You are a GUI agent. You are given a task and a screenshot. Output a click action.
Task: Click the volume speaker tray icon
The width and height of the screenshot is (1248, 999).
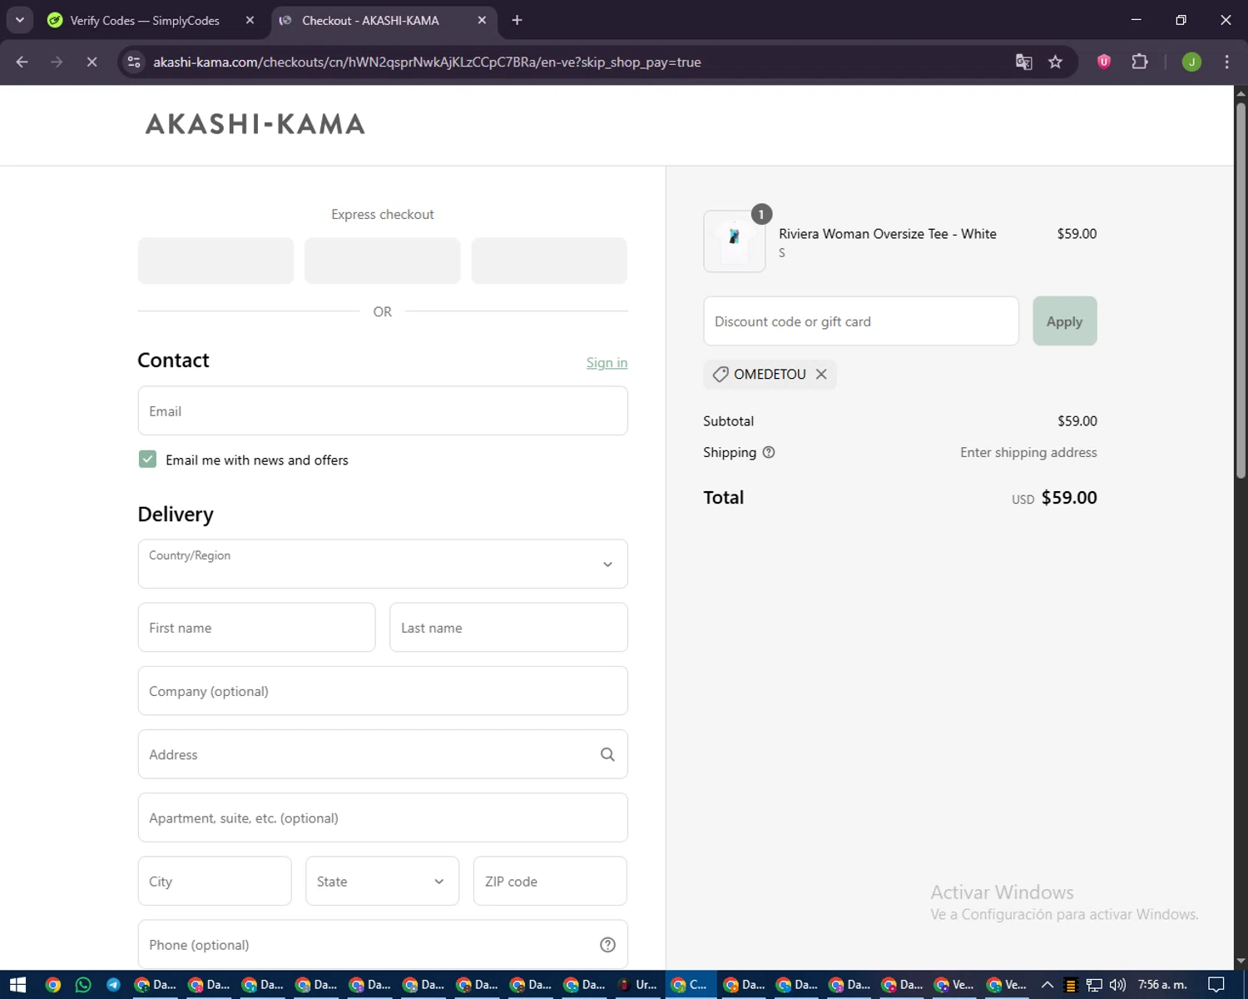click(1117, 985)
